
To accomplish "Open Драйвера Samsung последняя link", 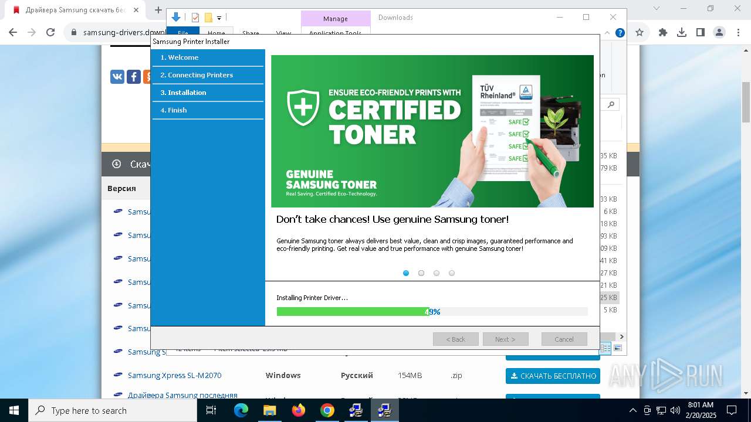I will [182, 395].
